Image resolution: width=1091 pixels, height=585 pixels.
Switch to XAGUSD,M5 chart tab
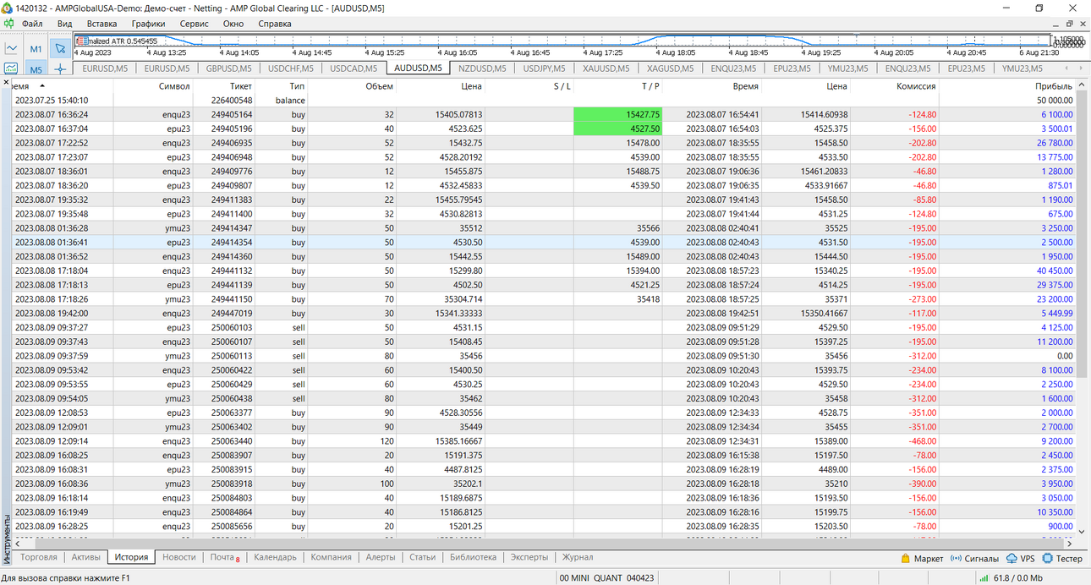671,68
